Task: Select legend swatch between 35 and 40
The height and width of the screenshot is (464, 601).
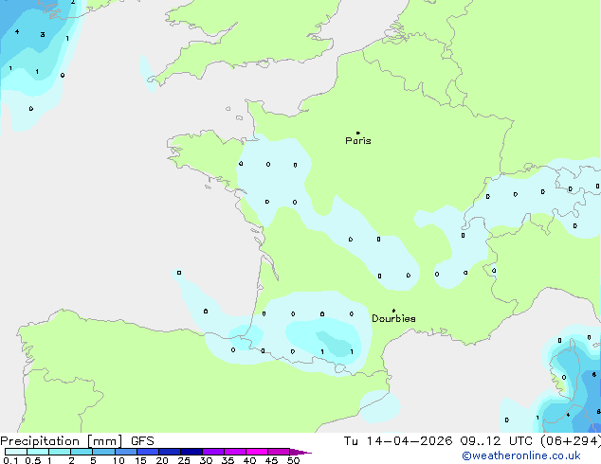Action: click(235, 452)
